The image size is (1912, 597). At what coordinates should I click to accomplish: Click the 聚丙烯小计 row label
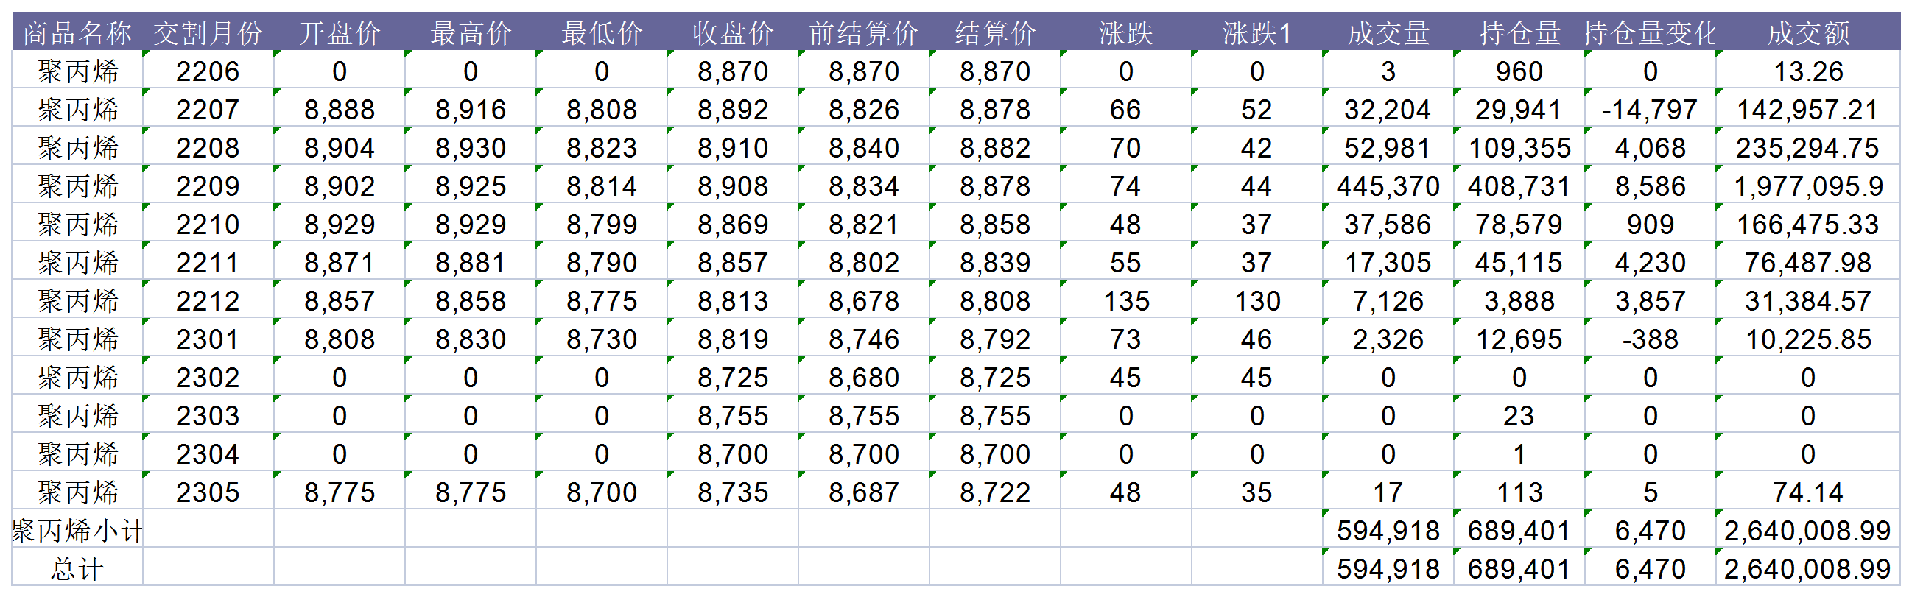tap(77, 531)
